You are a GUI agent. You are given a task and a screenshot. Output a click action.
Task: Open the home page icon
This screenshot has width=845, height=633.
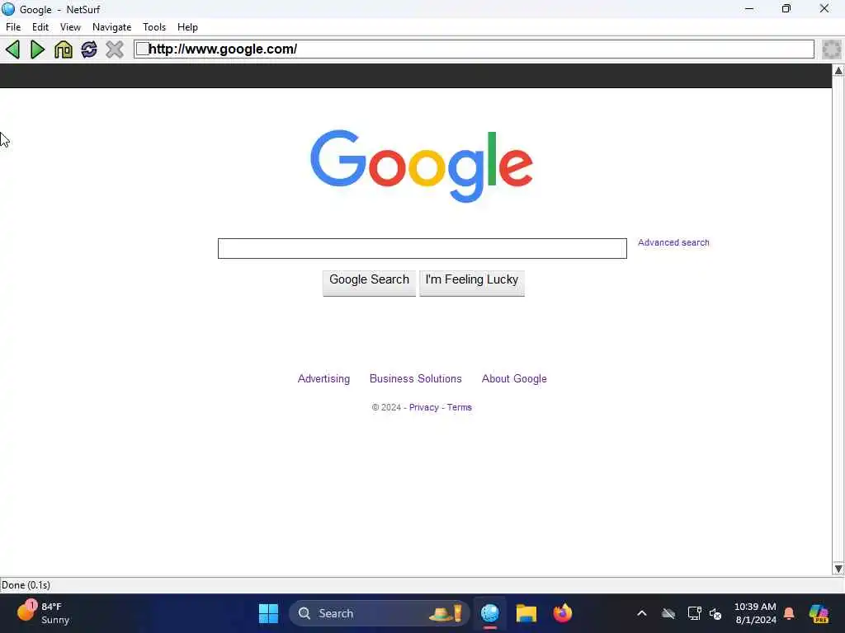pyautogui.click(x=64, y=49)
